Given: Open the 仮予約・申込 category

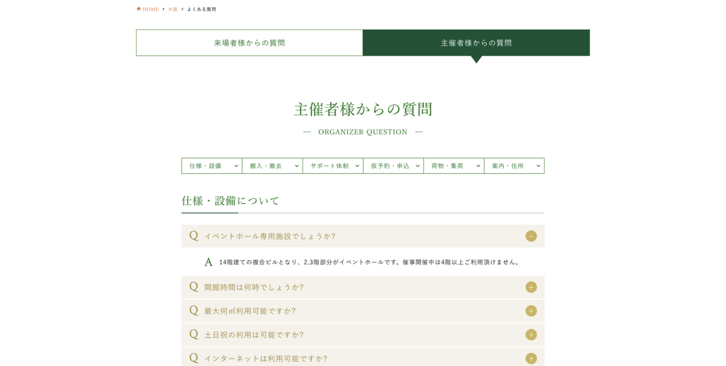Looking at the screenshot, I should (x=393, y=166).
